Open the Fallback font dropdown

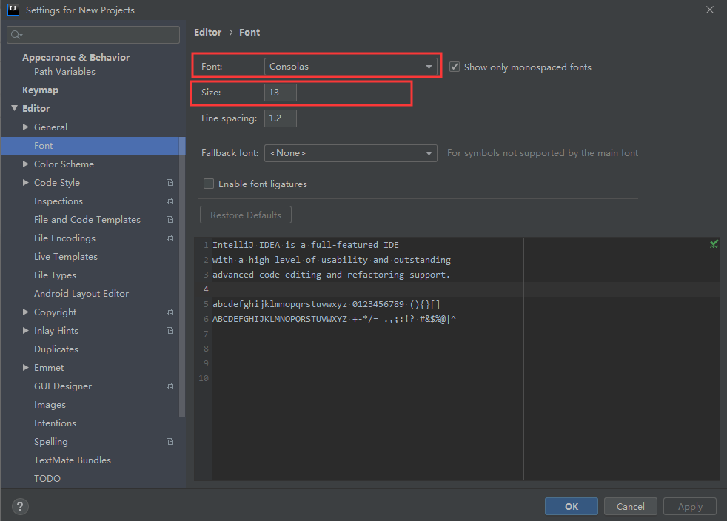tap(350, 153)
